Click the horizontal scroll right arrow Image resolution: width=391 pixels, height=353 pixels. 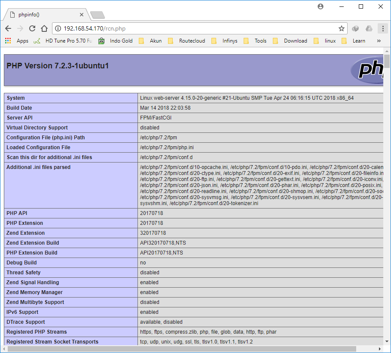point(379,349)
